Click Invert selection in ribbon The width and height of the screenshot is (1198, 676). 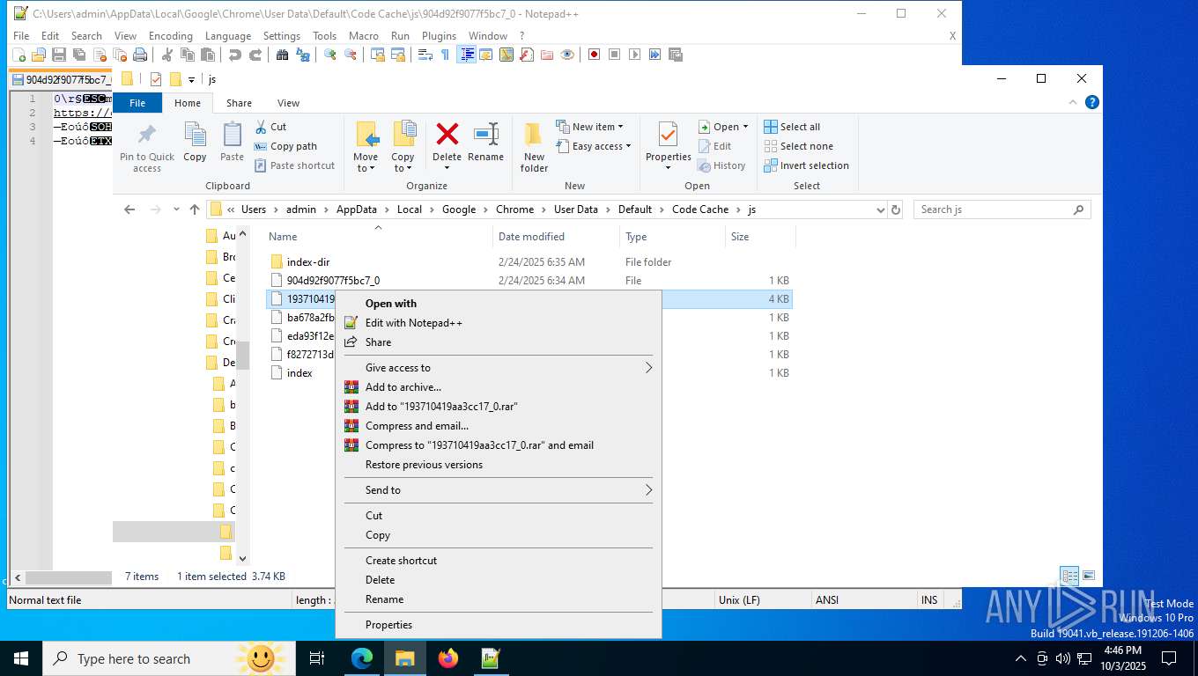point(806,165)
